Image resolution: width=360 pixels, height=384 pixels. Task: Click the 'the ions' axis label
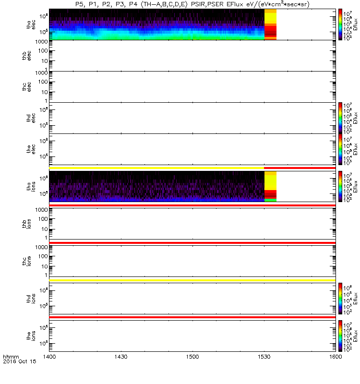(31, 336)
